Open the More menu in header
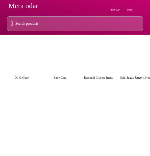The image size is (150, 156). 130,10
